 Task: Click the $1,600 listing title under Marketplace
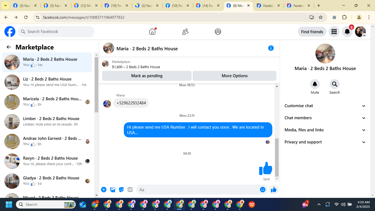[136, 67]
